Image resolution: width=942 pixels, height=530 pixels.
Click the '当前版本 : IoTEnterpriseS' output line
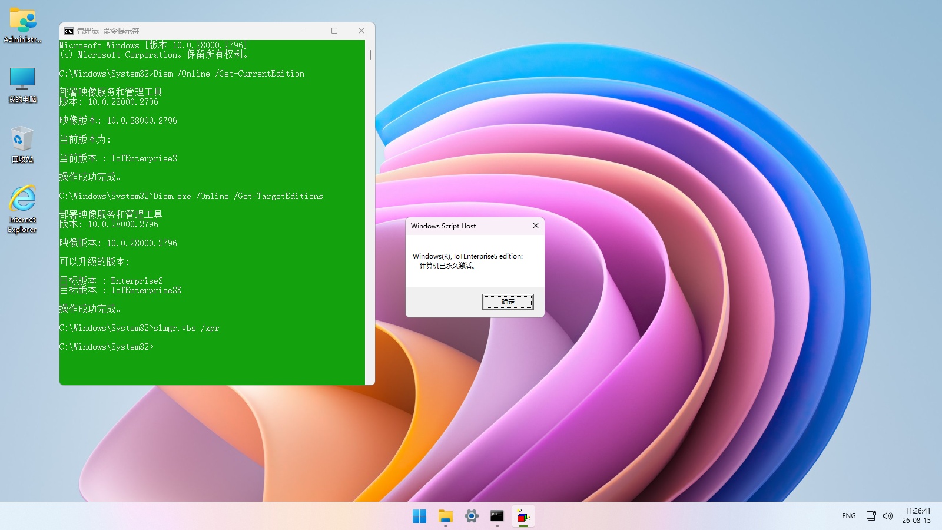[118, 158]
